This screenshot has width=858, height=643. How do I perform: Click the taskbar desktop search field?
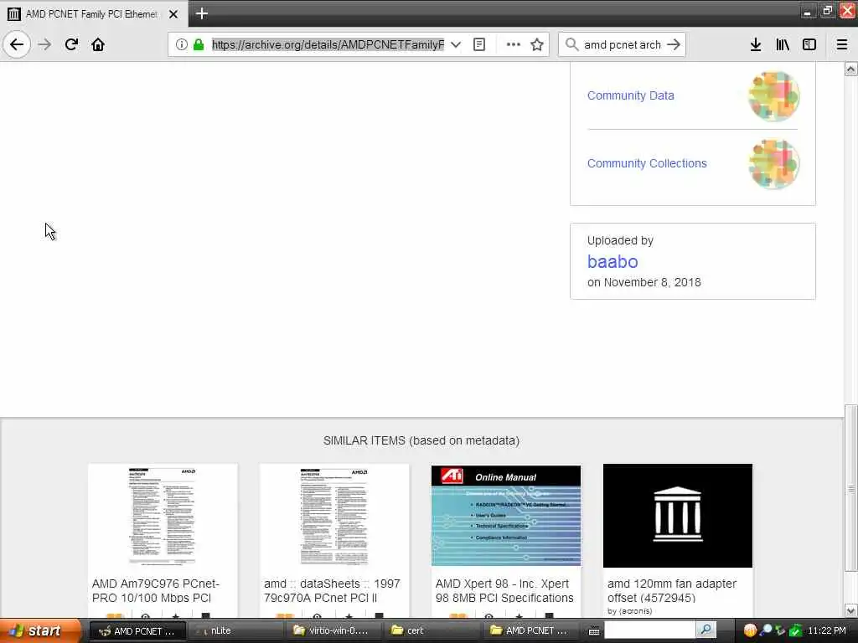tap(649, 630)
